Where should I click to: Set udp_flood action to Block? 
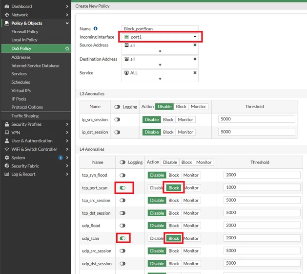coord(174,226)
